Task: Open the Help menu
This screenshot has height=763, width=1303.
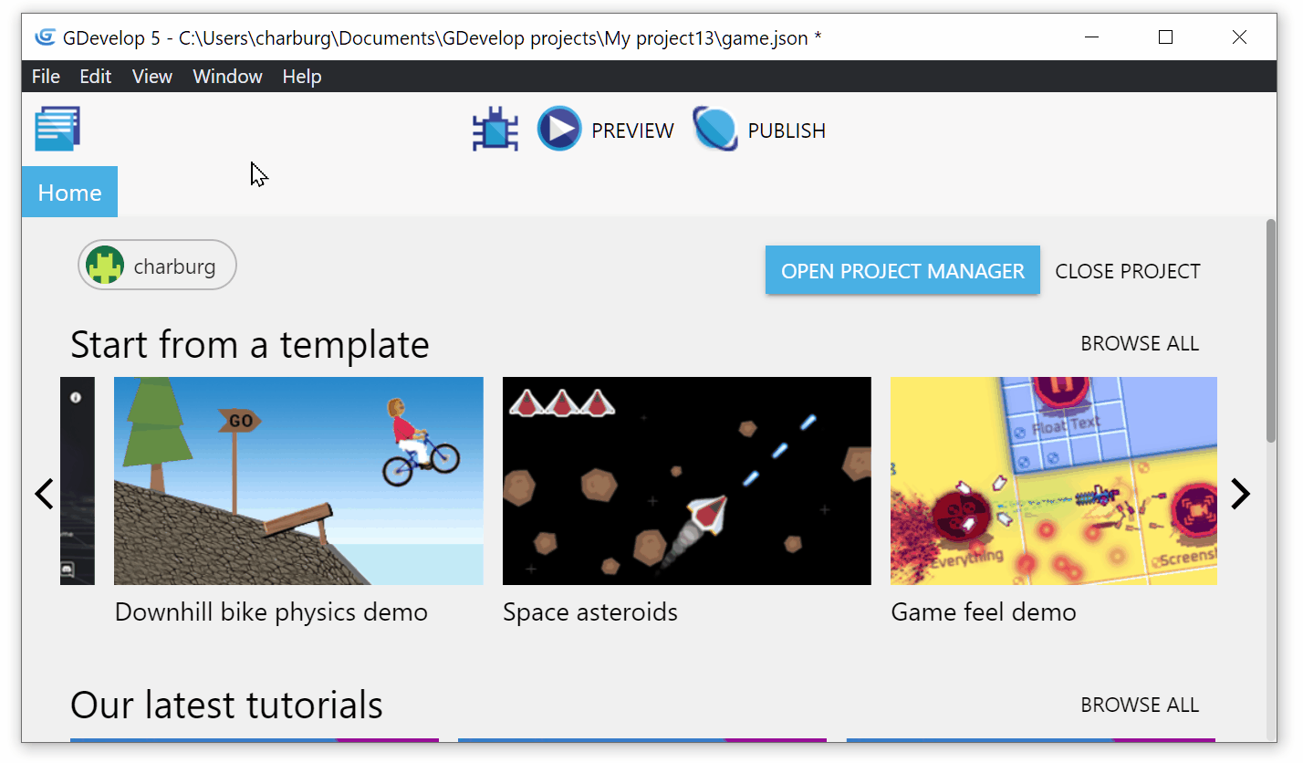Action: click(x=301, y=77)
